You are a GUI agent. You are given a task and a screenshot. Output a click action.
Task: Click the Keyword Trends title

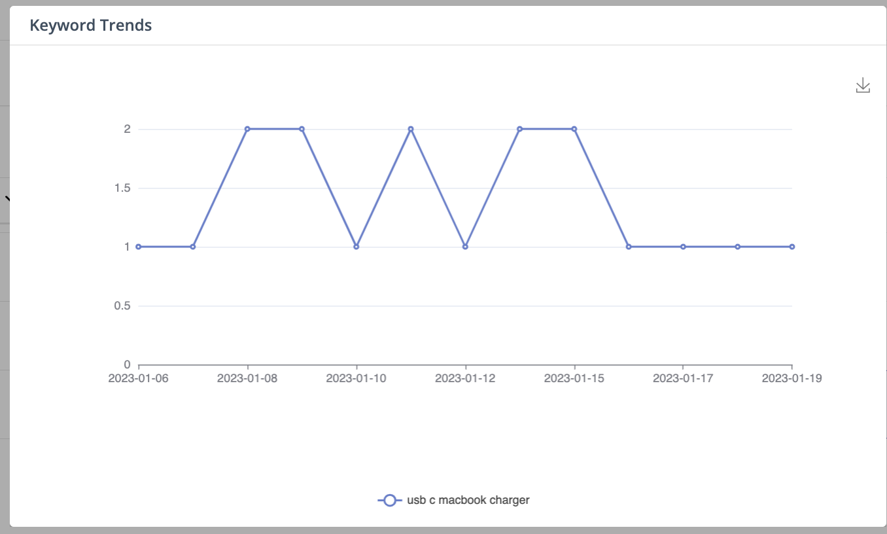pos(90,26)
